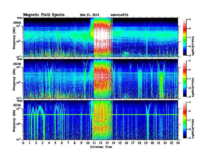Click hour 14 on the Universal Time axis

(x=113, y=143)
